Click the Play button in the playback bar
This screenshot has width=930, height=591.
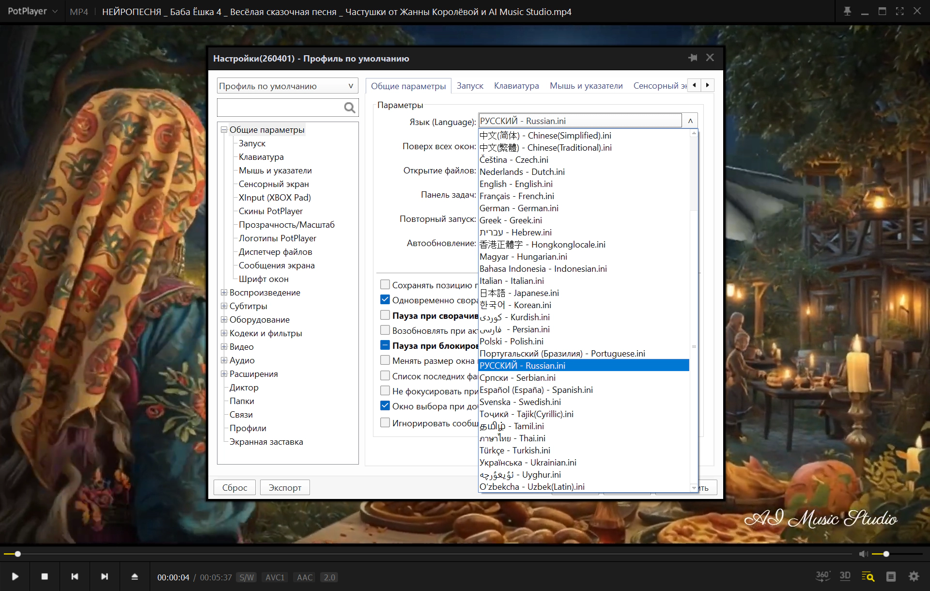click(x=15, y=576)
